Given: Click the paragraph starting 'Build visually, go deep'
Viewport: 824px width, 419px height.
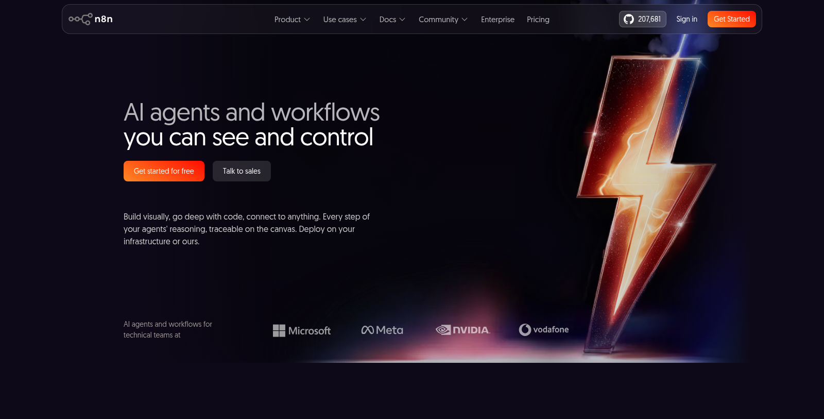Looking at the screenshot, I should (x=247, y=229).
